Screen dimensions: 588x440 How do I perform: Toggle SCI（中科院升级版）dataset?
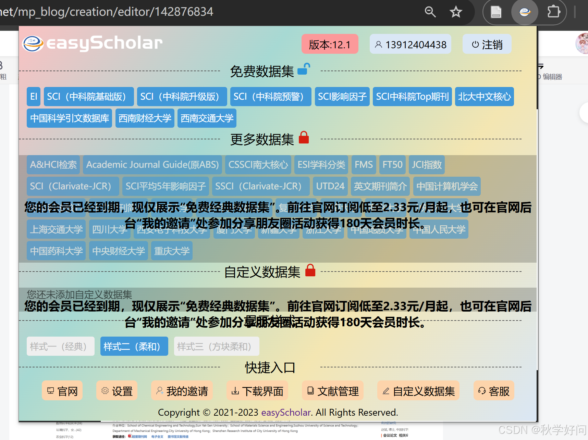(x=182, y=97)
